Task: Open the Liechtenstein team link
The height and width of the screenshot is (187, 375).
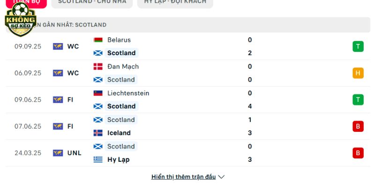Action: pos(128,93)
